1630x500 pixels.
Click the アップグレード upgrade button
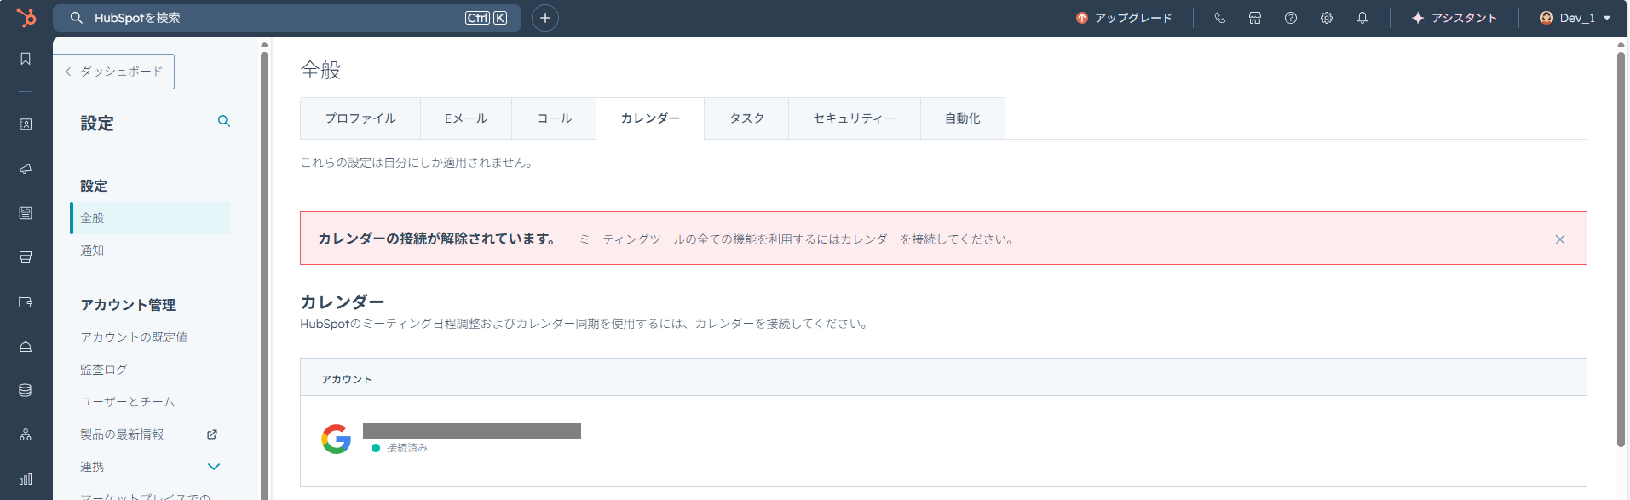pyautogui.click(x=1124, y=18)
